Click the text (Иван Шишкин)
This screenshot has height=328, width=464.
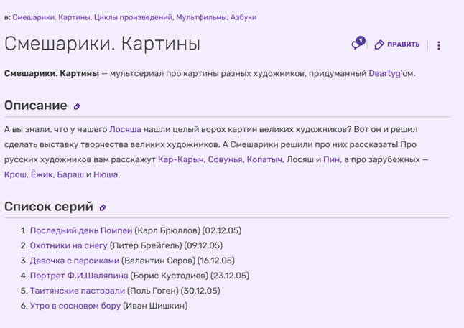[x=155, y=306]
